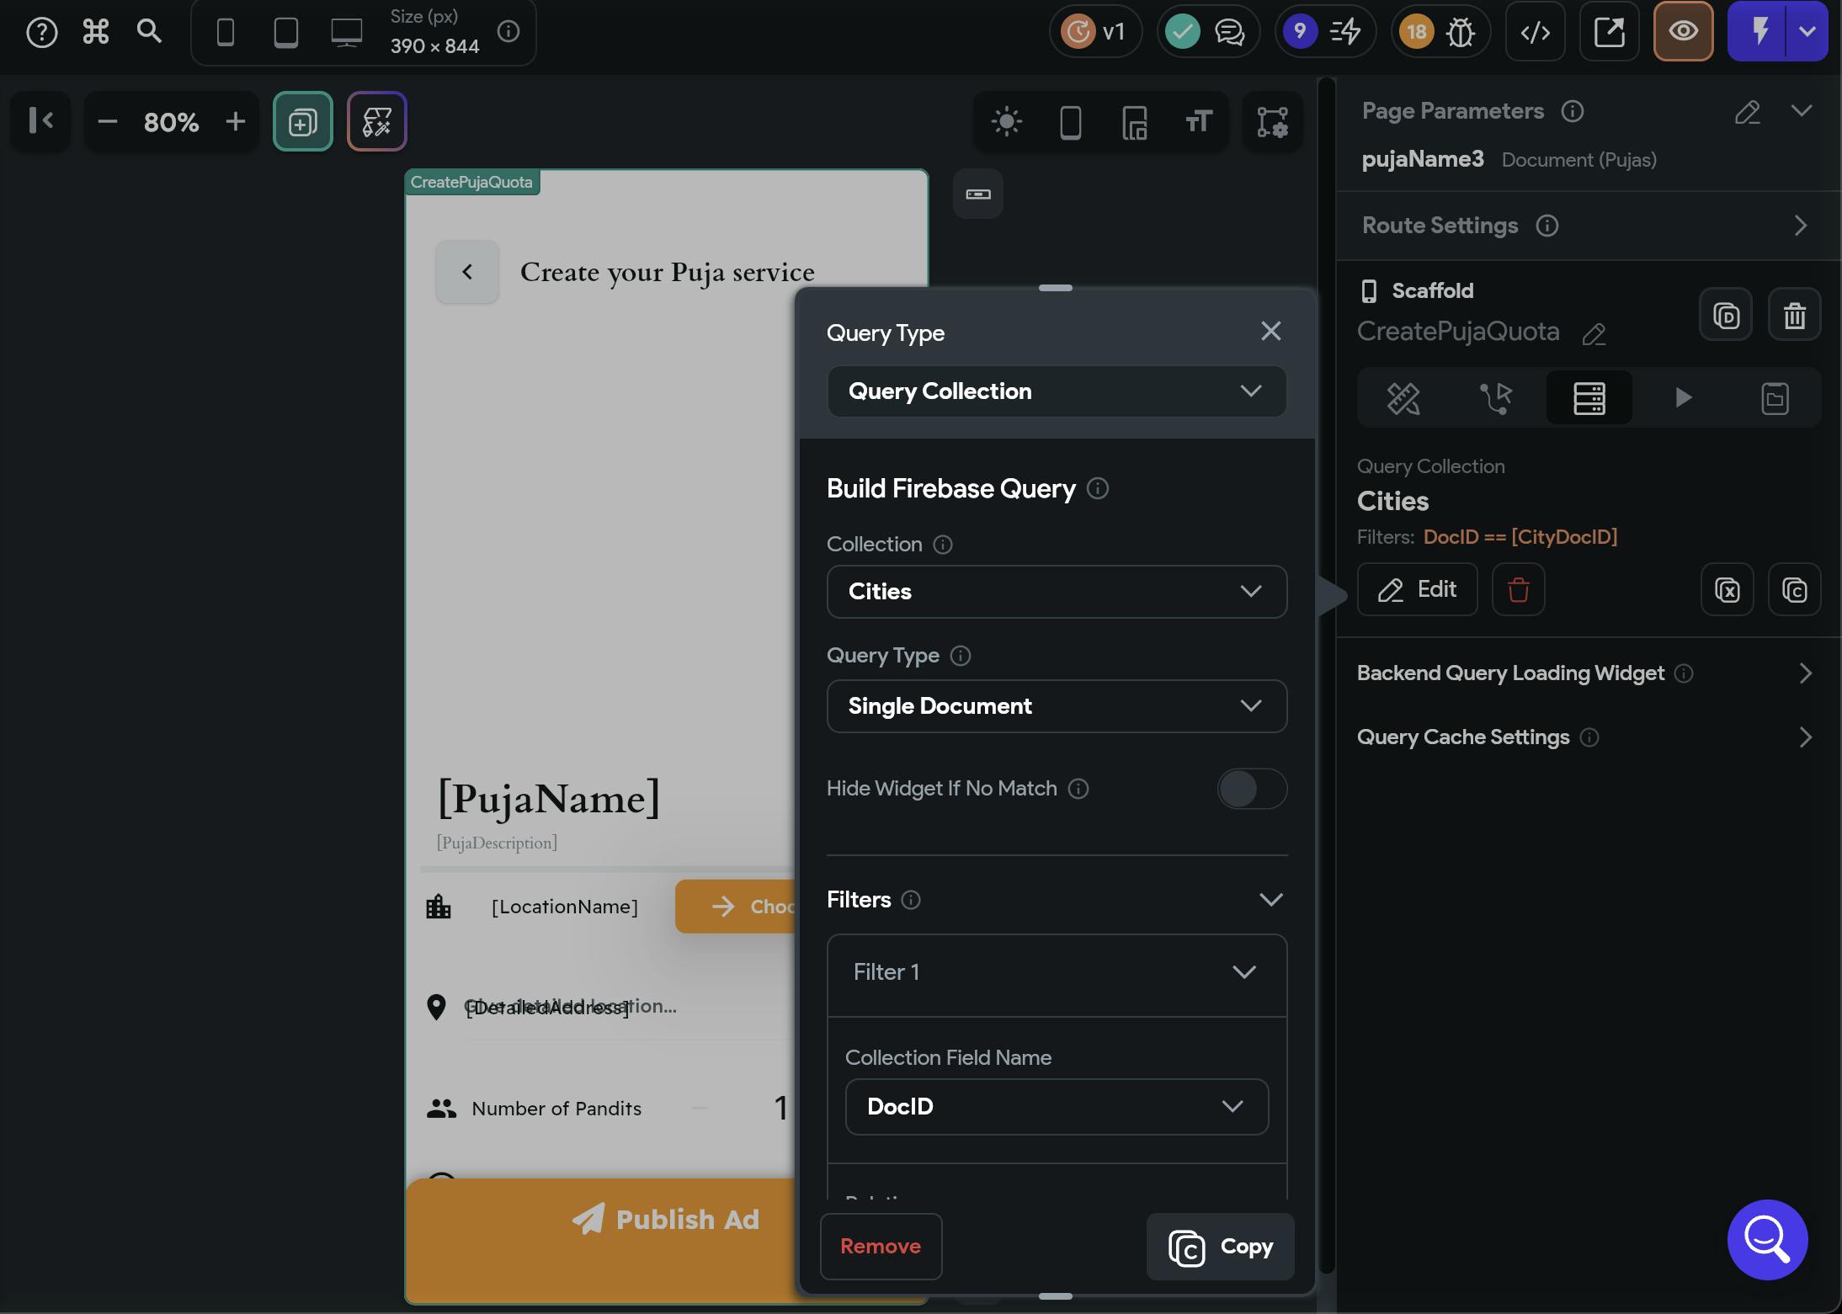Open the Cities collection dropdown

(x=1057, y=592)
